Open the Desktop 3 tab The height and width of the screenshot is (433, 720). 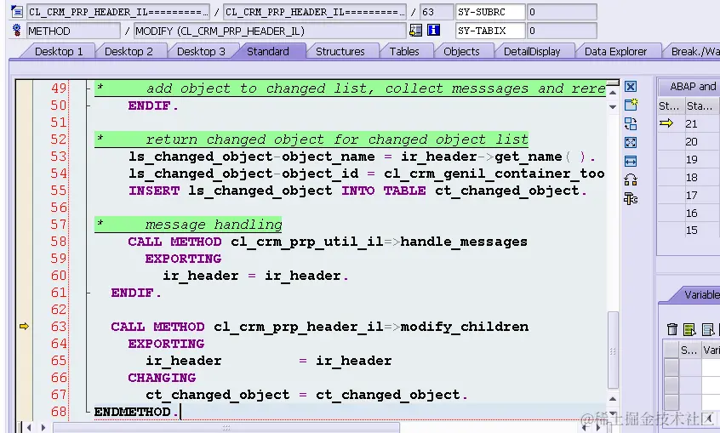click(201, 51)
